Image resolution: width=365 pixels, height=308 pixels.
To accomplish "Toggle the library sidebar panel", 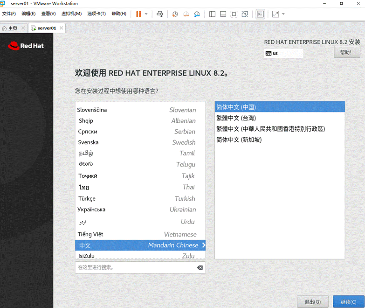I will click(212, 14).
